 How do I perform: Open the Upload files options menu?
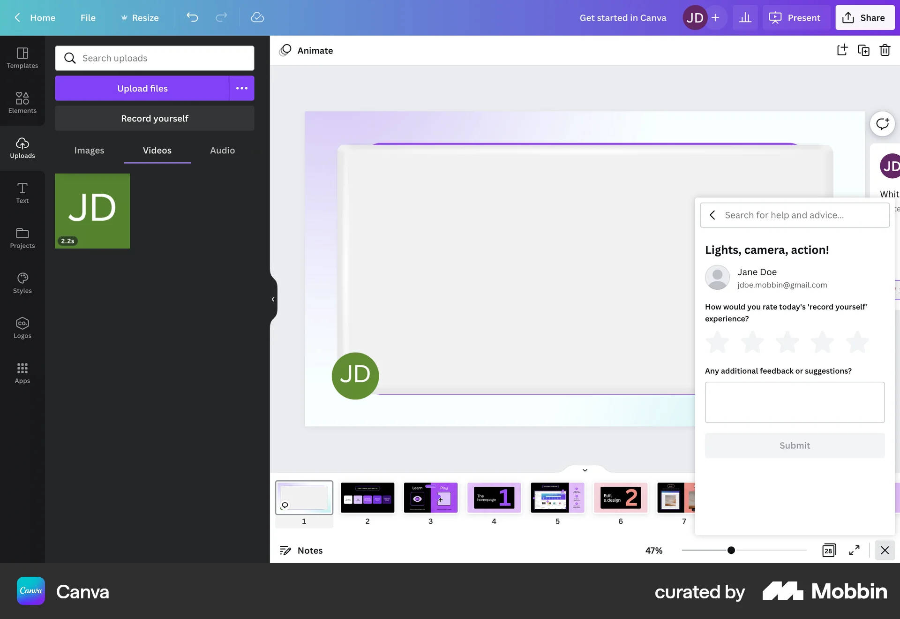click(241, 88)
